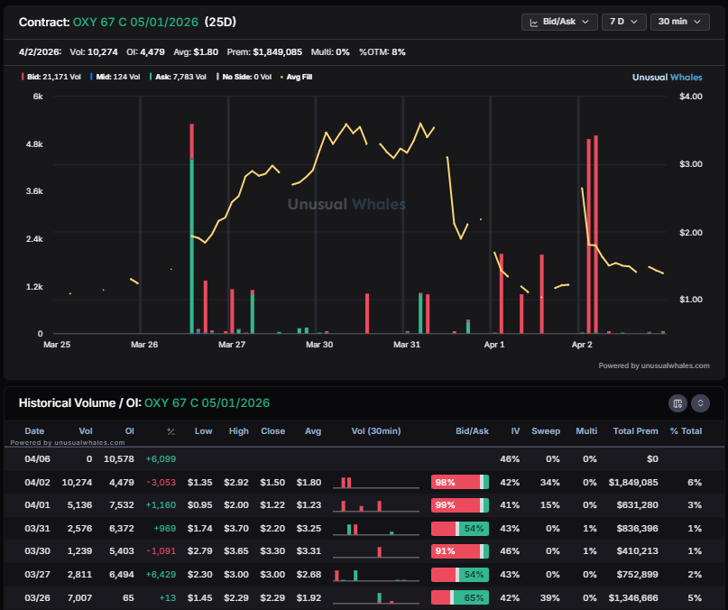
Task: Click the +/- change column header icon
Action: tap(170, 431)
